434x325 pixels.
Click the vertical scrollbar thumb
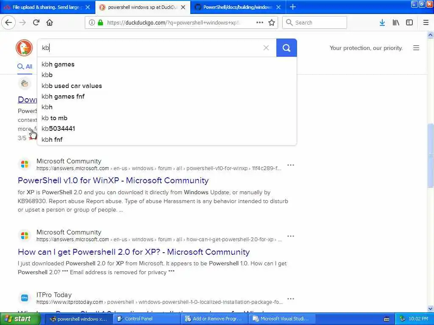(431, 156)
